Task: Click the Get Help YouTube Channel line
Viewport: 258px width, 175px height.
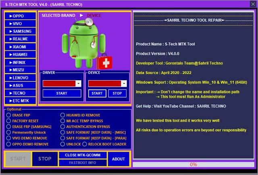Action: pyautogui.click(x=181, y=106)
